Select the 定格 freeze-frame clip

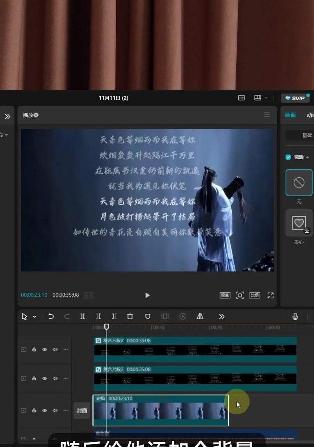click(161, 410)
